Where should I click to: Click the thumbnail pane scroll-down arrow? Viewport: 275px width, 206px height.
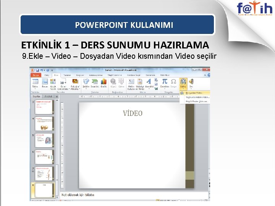pos(57,198)
